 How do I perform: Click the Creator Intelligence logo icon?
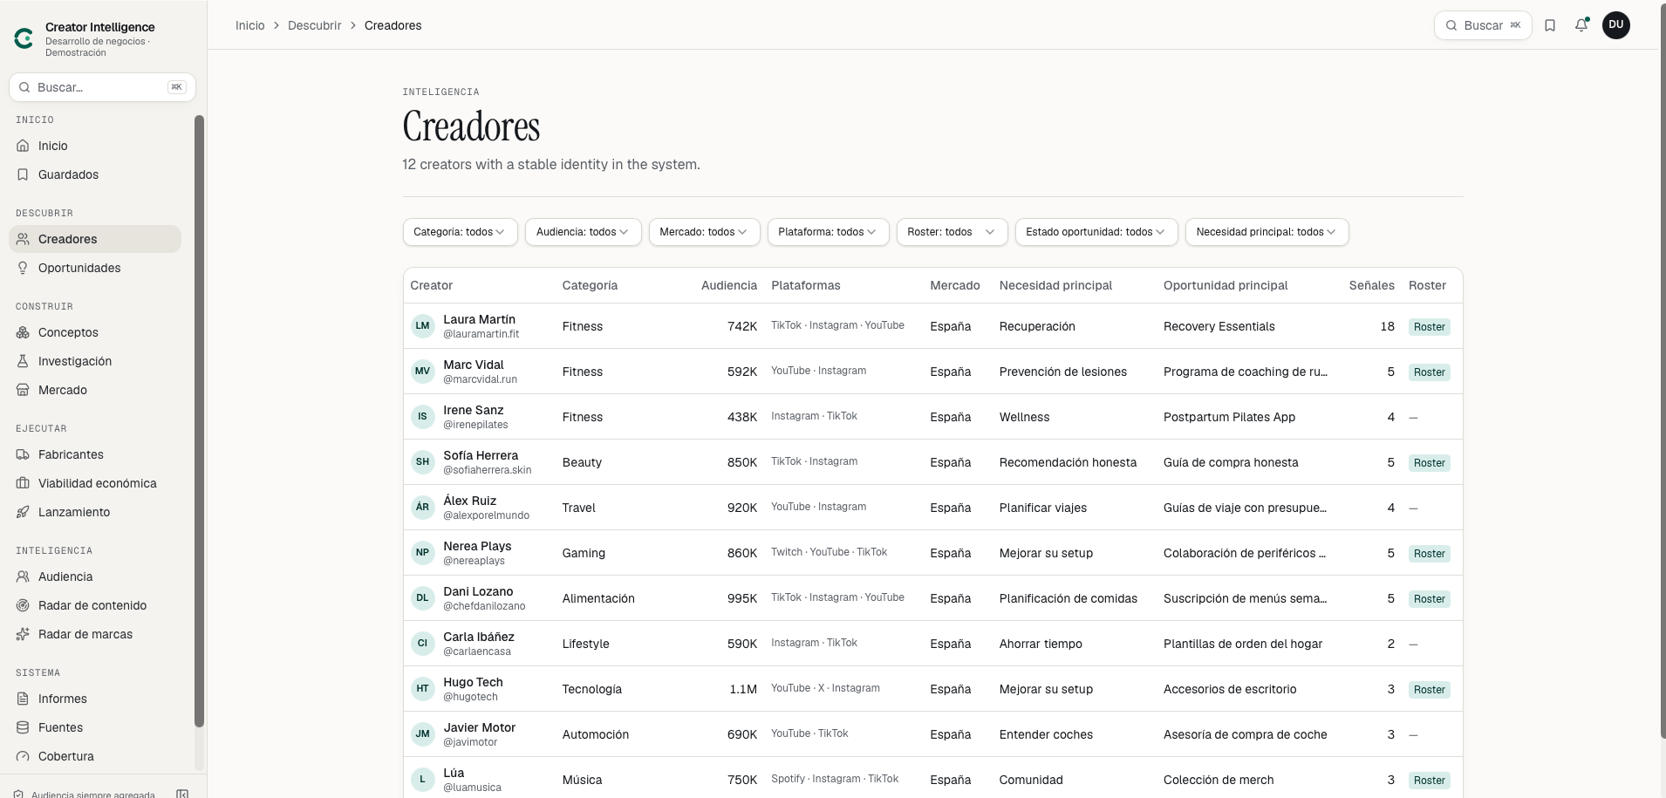24,38
